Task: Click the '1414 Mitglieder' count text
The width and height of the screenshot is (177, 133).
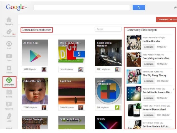Action: click(x=67, y=69)
